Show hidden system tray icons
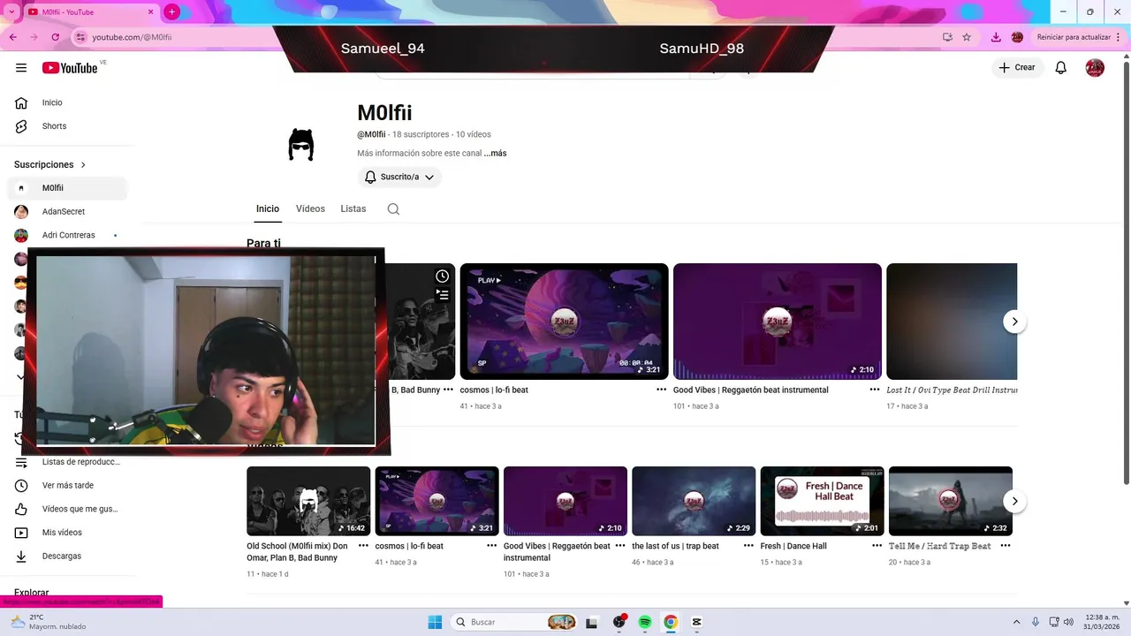The image size is (1131, 636). (1016, 622)
